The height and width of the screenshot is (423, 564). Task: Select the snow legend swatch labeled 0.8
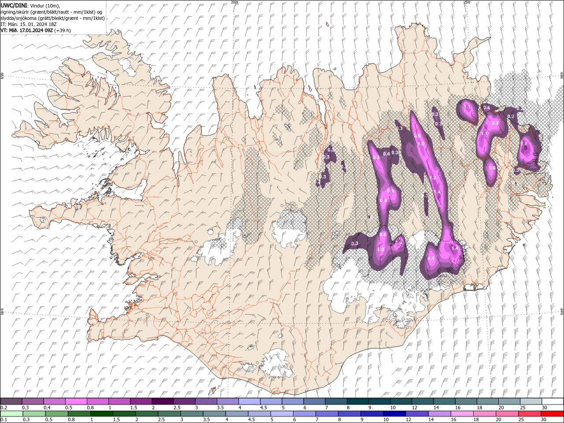click(97, 401)
